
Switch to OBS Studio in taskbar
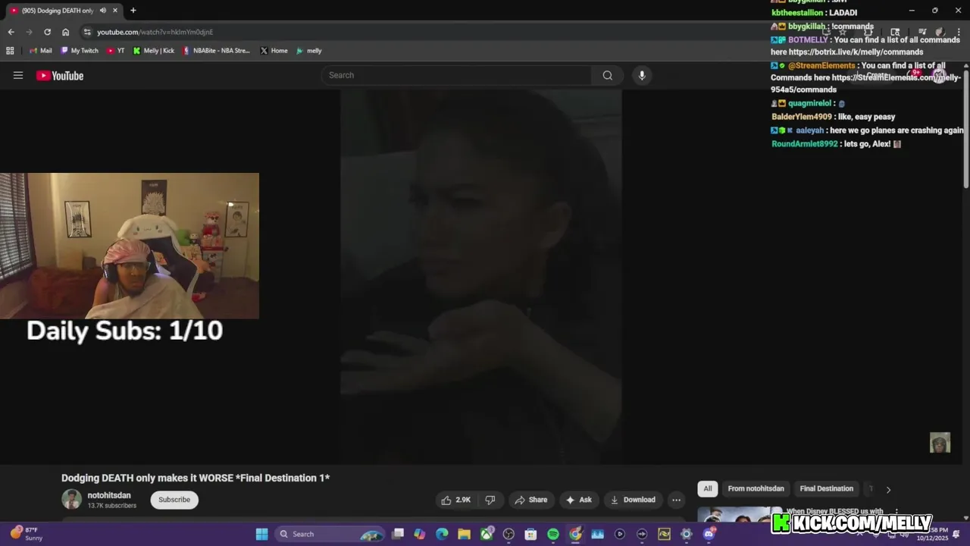tap(508, 534)
